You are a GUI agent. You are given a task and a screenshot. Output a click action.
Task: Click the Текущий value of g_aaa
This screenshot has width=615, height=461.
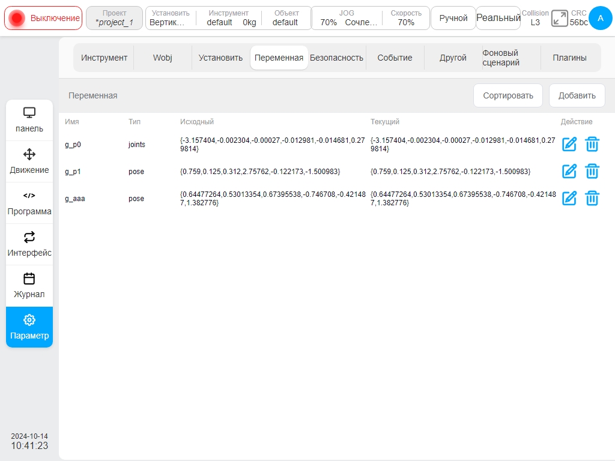coord(463,198)
